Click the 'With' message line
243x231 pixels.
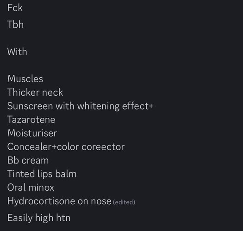point(17,52)
